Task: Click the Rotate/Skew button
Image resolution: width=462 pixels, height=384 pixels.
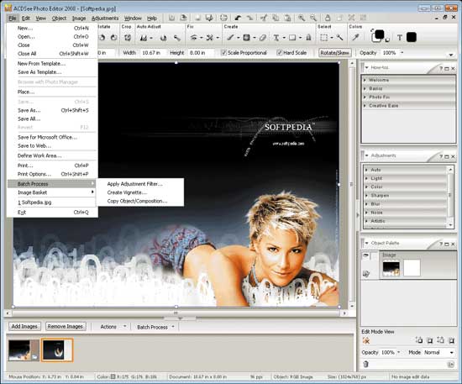Action: click(x=334, y=53)
